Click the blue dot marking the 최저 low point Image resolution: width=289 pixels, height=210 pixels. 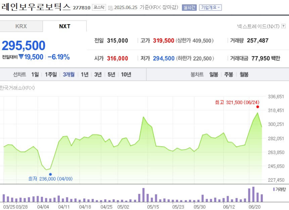[x=50, y=174]
